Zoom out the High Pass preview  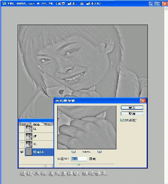pyautogui.click(x=74, y=152)
